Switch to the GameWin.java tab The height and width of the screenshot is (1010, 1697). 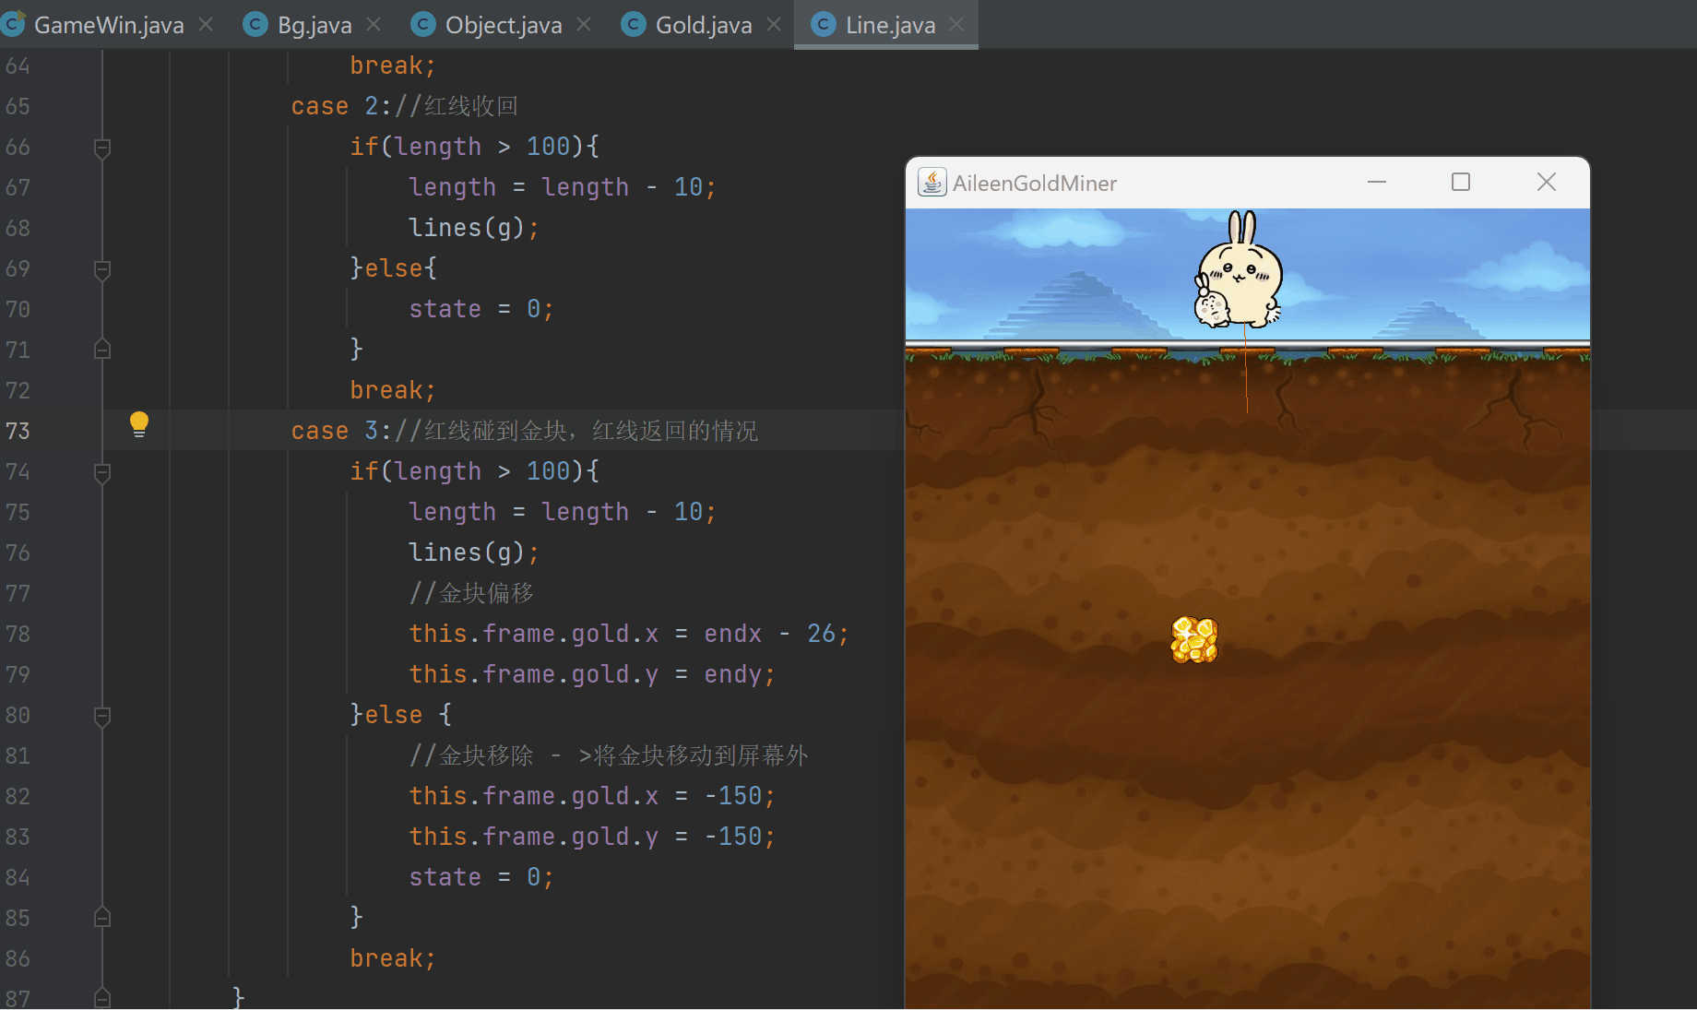coord(109,25)
